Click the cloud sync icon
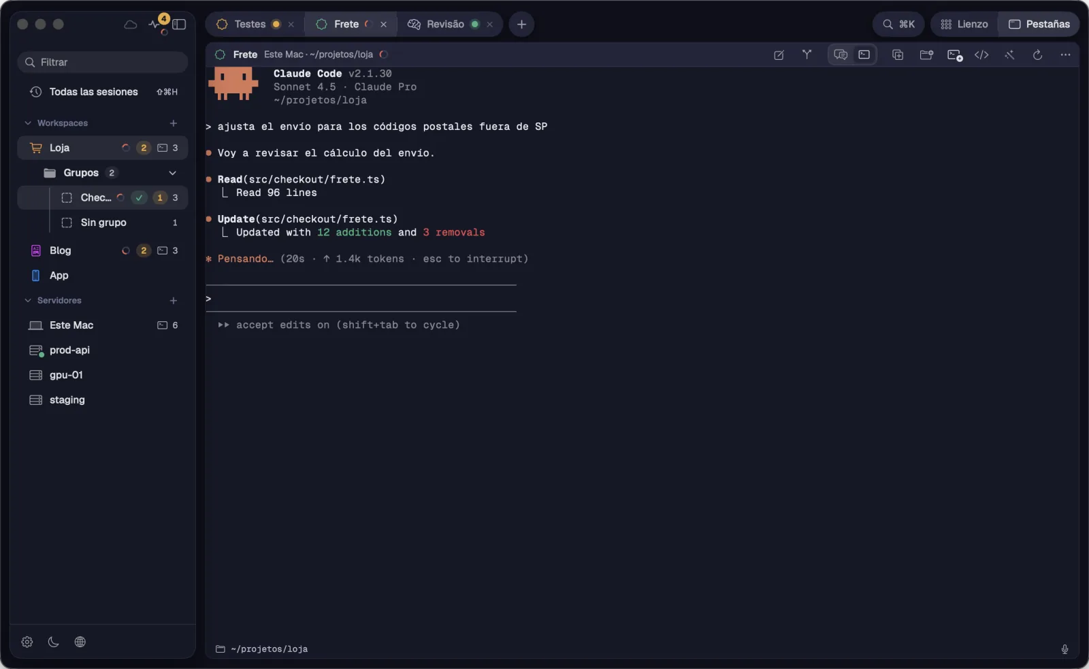Image resolution: width=1089 pixels, height=669 pixels. (130, 25)
